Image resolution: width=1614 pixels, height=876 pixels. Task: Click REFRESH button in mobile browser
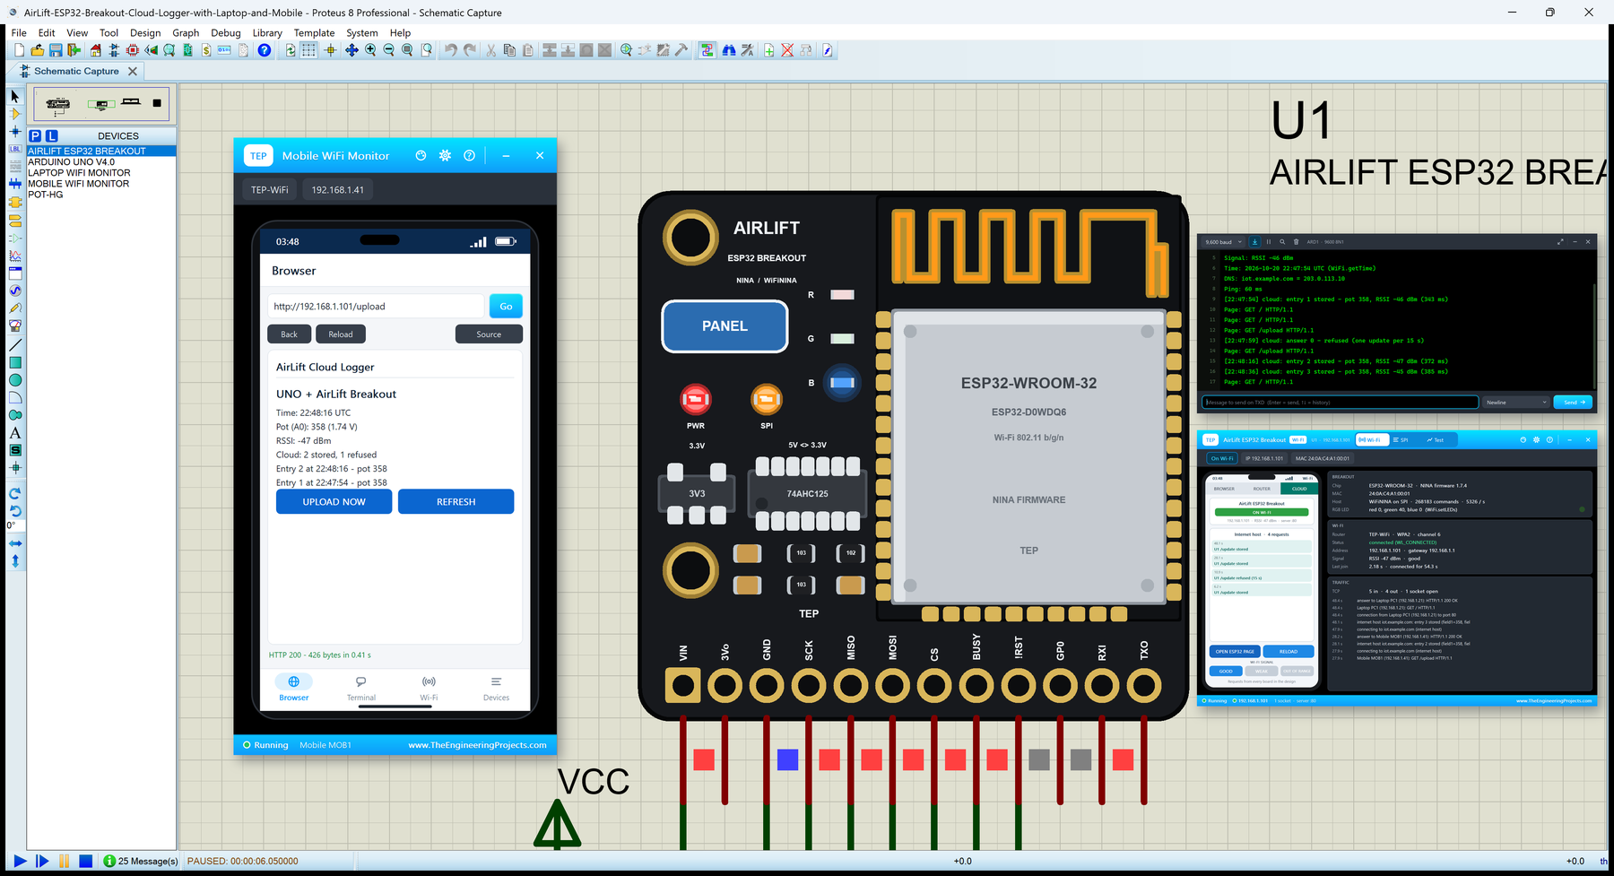[x=456, y=502]
